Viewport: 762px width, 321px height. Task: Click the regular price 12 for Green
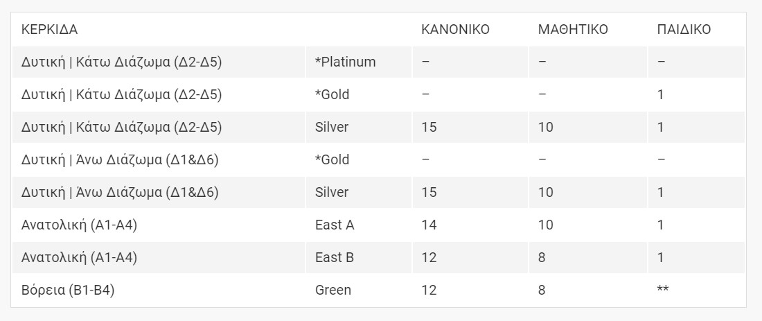tap(429, 290)
